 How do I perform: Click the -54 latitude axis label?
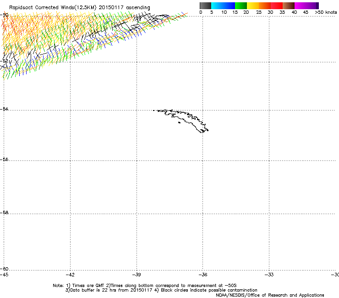point(4,109)
